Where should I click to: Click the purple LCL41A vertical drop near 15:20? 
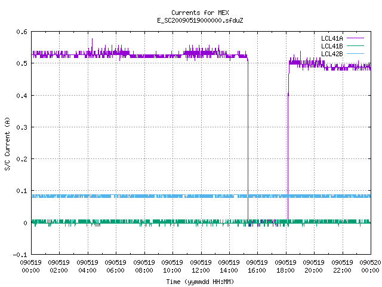(248, 141)
